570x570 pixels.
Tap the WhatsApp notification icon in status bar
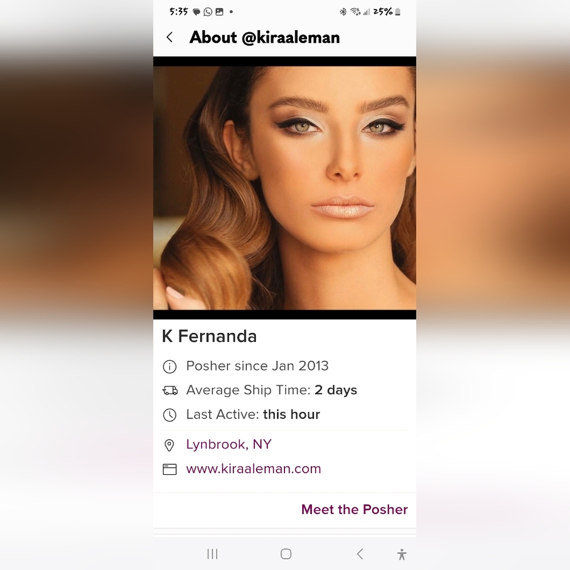208,11
